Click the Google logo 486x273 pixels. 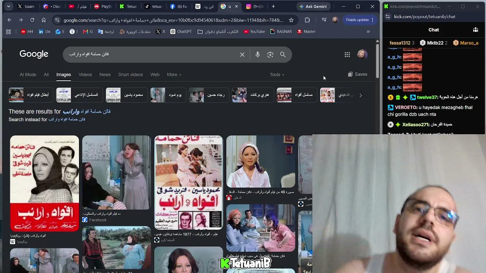click(x=34, y=54)
